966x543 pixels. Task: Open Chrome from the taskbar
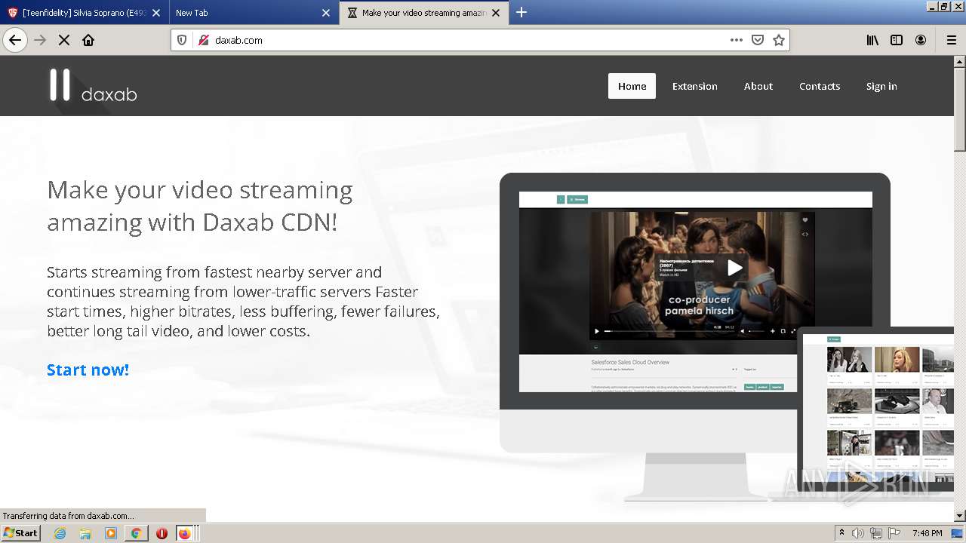[x=136, y=533]
